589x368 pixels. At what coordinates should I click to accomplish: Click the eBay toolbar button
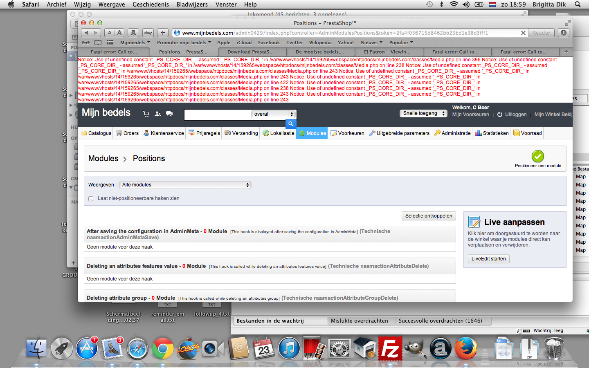pos(148,33)
